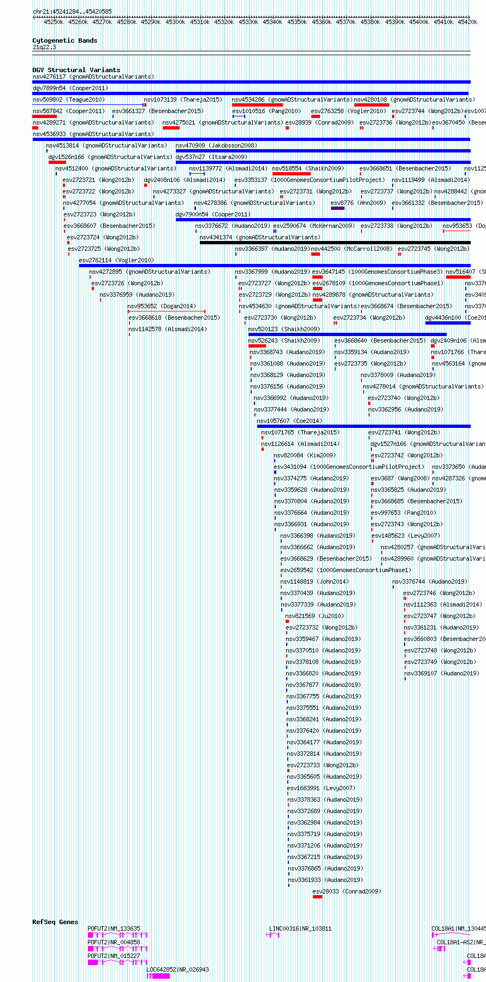486x982 pixels.
Task: Click the esv2659542 1000GenomesConsortiumPhase1 label
Action: click(346, 570)
